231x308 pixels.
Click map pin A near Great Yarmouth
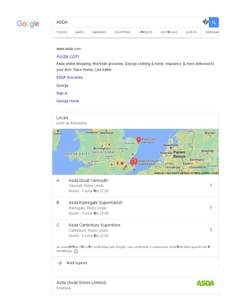tap(138, 139)
